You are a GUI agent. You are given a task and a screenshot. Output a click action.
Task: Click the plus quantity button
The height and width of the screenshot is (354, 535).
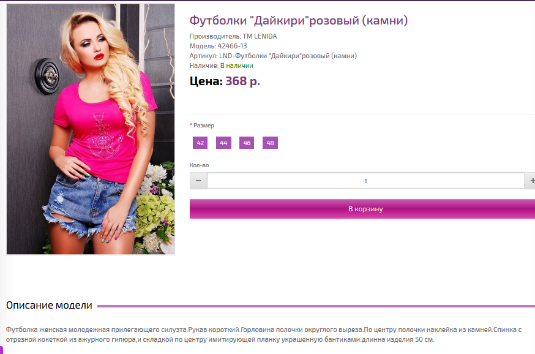click(531, 181)
